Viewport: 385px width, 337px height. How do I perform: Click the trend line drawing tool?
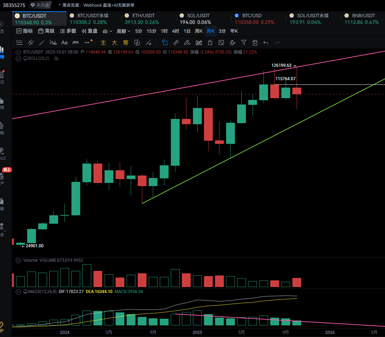click(x=42, y=43)
